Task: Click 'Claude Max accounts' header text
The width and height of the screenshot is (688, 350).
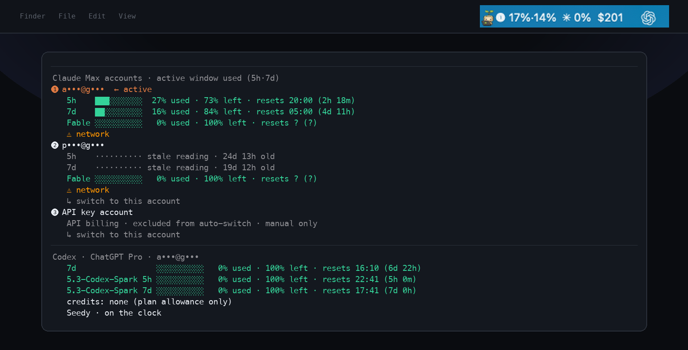Action: (97, 78)
